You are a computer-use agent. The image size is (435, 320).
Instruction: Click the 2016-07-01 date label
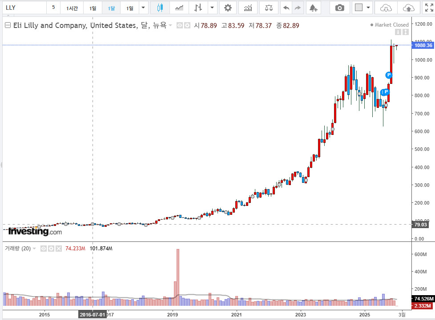93,315
